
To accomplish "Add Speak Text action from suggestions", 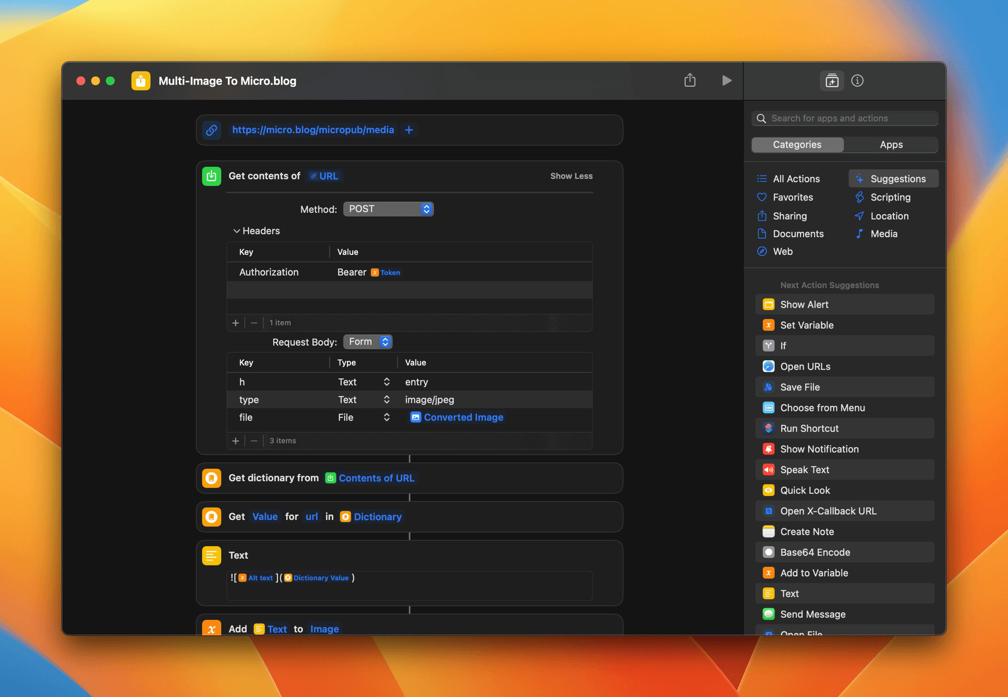I will [845, 470].
